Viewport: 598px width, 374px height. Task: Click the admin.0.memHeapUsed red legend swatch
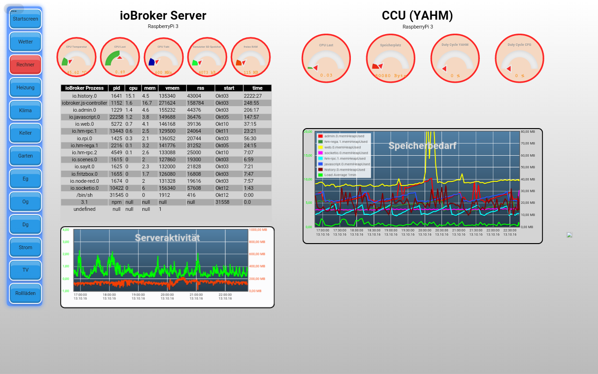pyautogui.click(x=320, y=136)
